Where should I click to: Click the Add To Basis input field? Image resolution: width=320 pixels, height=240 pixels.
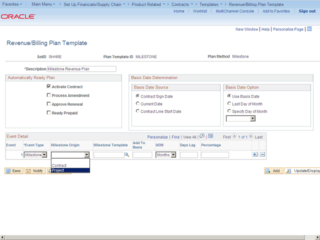[142, 155]
